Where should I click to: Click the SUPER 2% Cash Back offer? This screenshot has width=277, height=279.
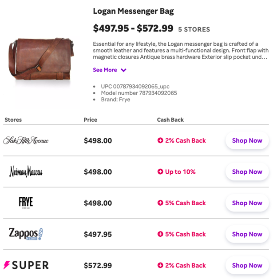click(182, 266)
